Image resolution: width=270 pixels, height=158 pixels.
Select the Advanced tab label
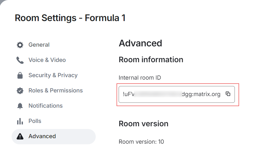(x=42, y=136)
